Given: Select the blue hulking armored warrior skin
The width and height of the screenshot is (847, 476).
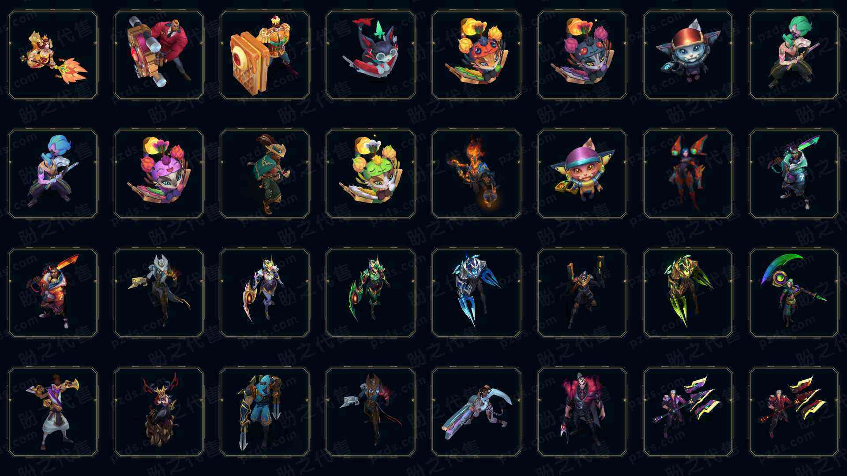Looking at the screenshot, I should (265, 412).
